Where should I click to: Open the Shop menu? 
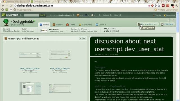(x=116, y=15)
